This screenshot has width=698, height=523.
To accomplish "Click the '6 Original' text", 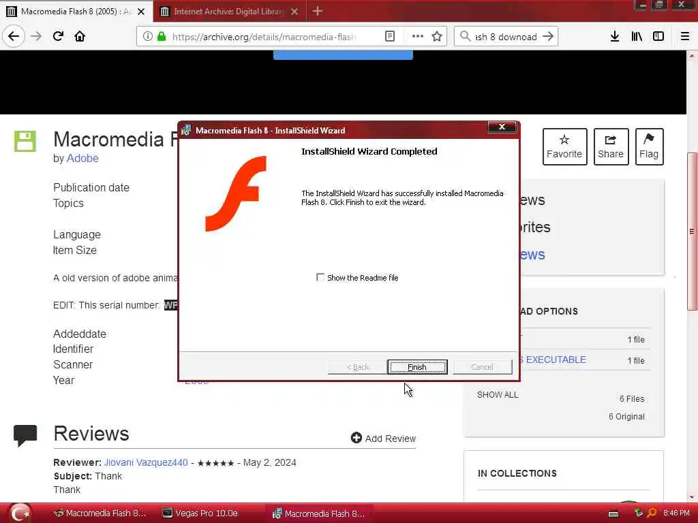I will (x=626, y=417).
